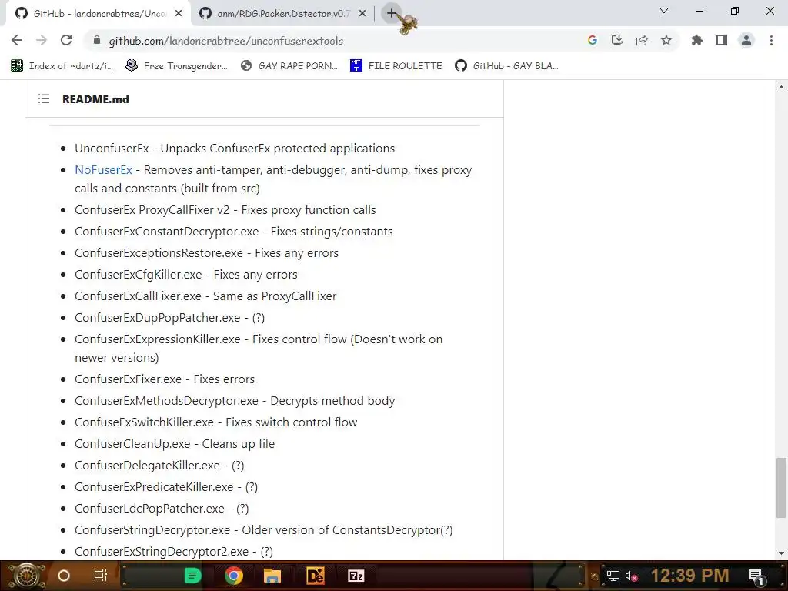
Task: Click ConfuserExConstantDecryptor.exe entry
Action: tap(234, 231)
